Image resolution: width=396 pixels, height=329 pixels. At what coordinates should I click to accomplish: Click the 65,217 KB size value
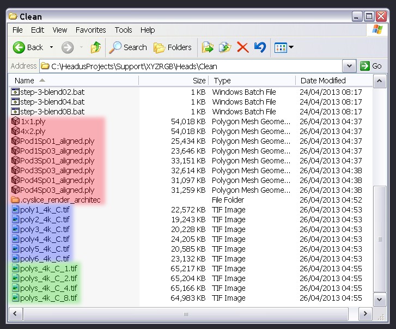(188, 269)
